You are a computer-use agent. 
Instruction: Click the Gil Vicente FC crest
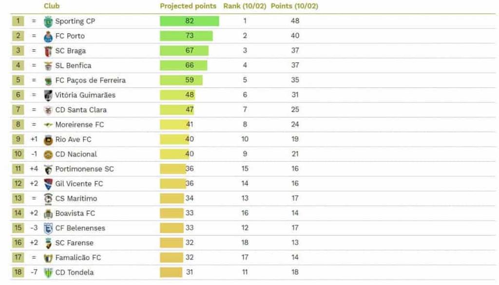tap(48, 184)
